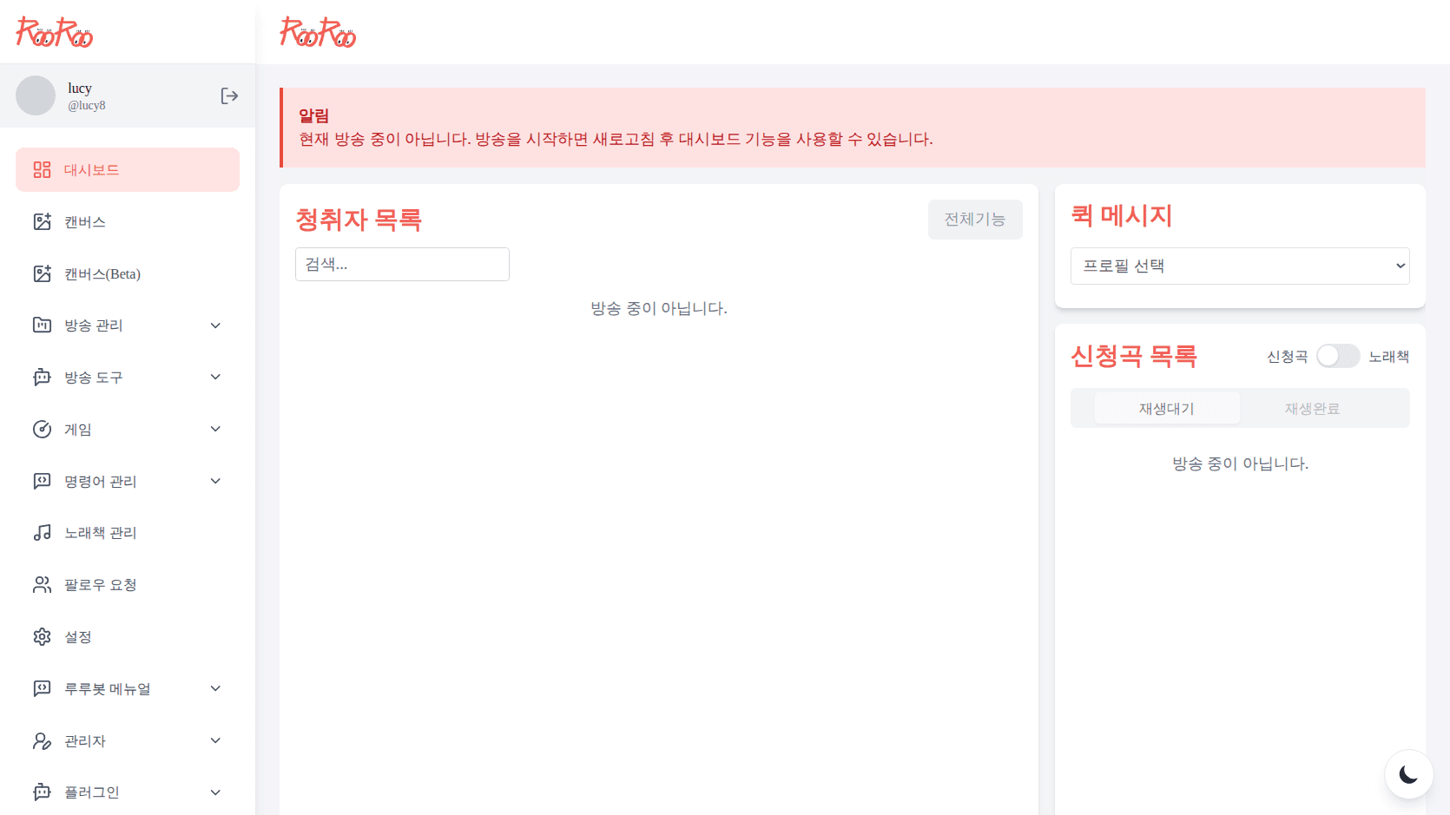1450x815 pixels.
Task: Expand the 방송 관리 section
Action: [214, 325]
